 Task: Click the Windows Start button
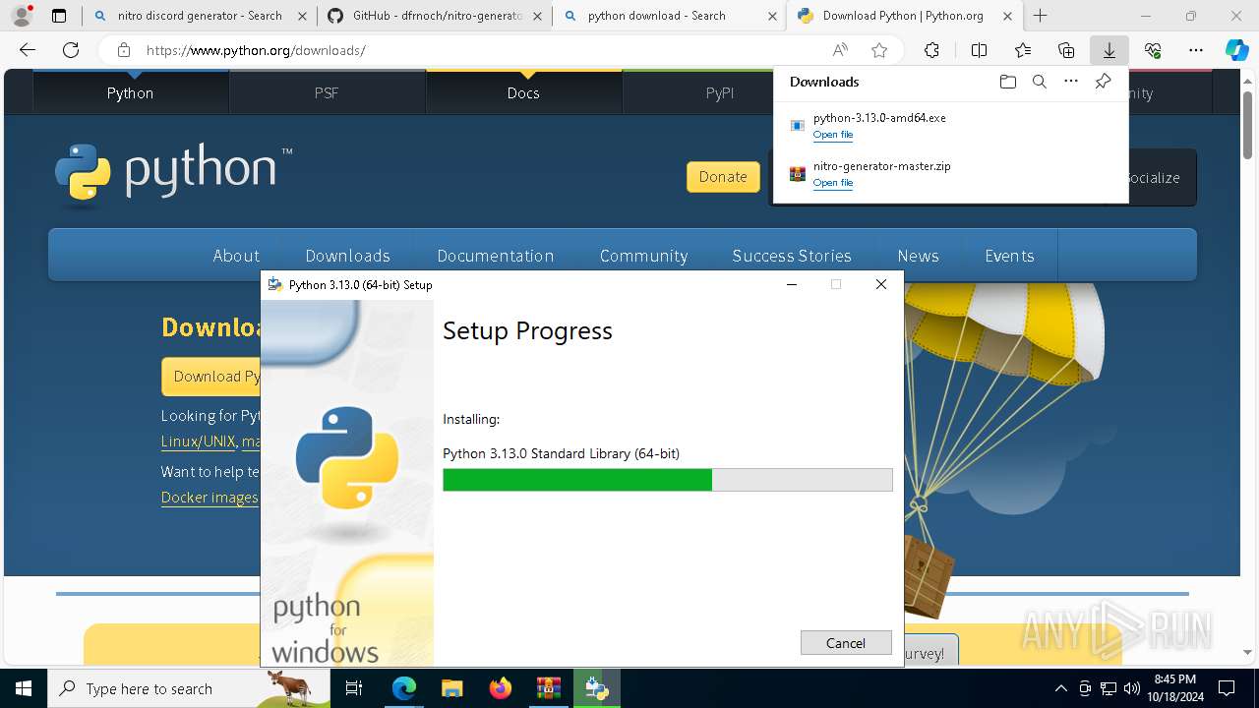tap(24, 688)
